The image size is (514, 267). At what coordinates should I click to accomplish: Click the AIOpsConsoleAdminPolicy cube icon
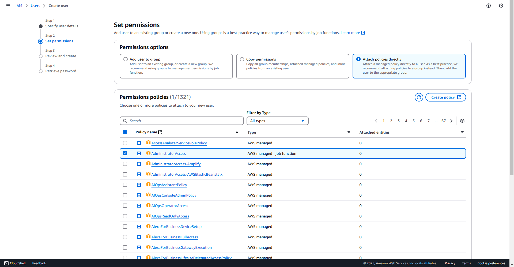click(x=148, y=195)
